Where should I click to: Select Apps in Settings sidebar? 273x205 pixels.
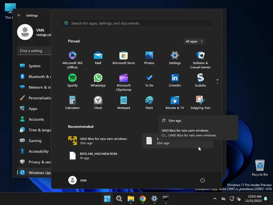click(34, 109)
